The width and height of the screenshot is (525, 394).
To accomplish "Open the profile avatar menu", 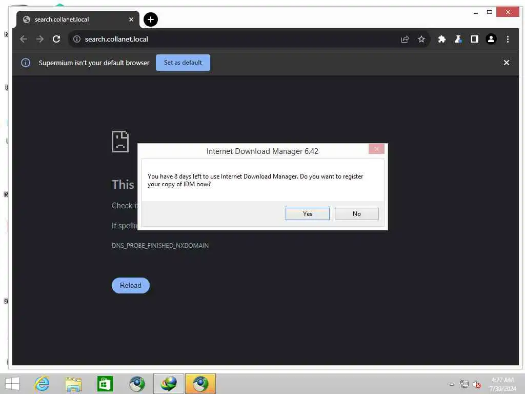I will point(491,39).
